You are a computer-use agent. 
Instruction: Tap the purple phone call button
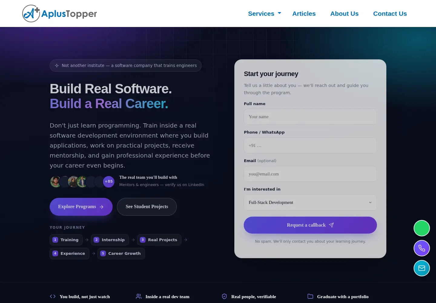[x=422, y=248]
